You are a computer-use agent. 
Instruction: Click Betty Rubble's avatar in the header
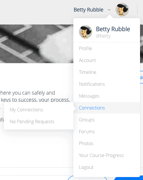click(x=122, y=10)
